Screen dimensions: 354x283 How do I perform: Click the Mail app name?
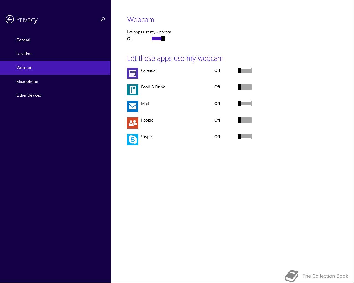coord(145,104)
